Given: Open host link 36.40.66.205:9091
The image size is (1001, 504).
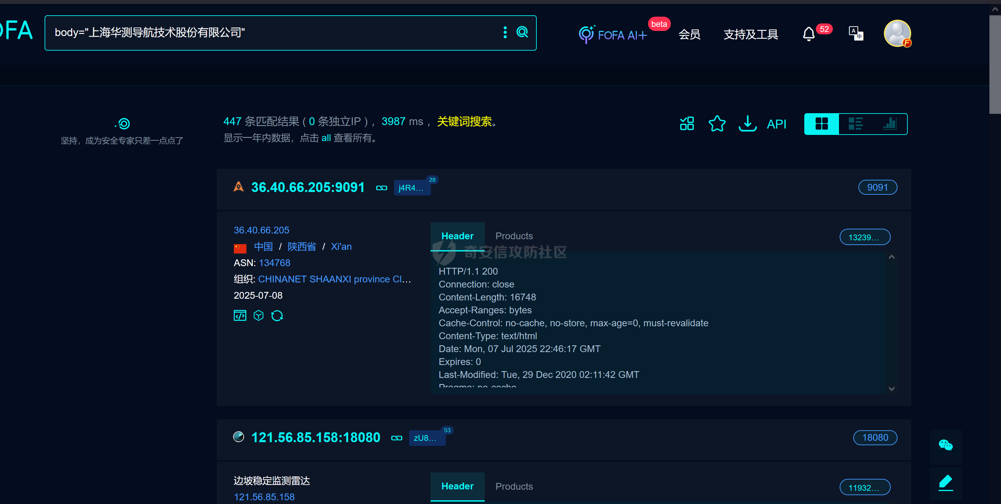Looking at the screenshot, I should pos(308,187).
